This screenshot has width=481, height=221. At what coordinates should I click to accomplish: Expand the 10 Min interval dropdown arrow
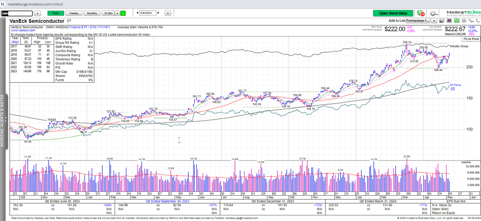tap(117, 13)
